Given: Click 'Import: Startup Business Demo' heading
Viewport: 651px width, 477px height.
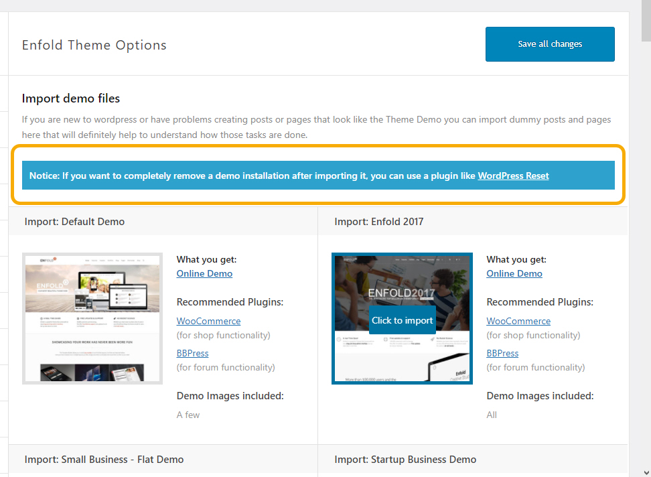Looking at the screenshot, I should click(x=405, y=460).
